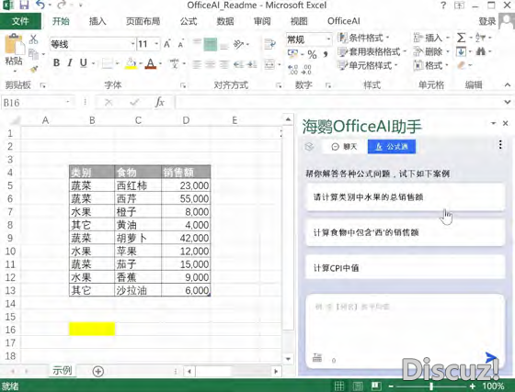
Task: Increase decimal places
Action: (292, 69)
